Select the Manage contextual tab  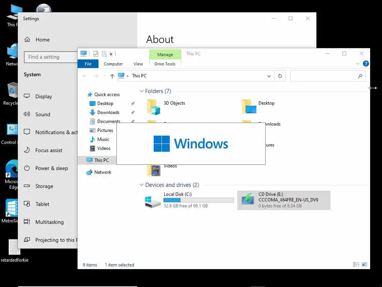165,55
